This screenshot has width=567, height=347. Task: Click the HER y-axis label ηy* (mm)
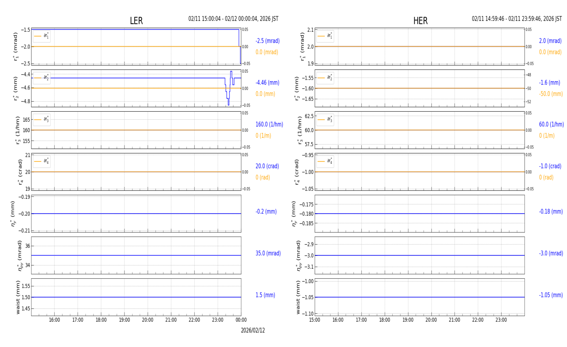point(294,214)
